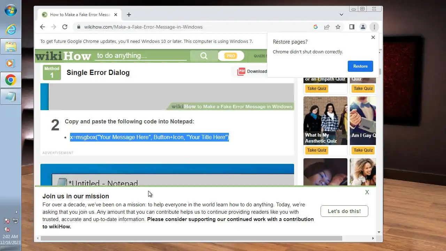Click the wikiHow logo
446x251 pixels.
63,56
